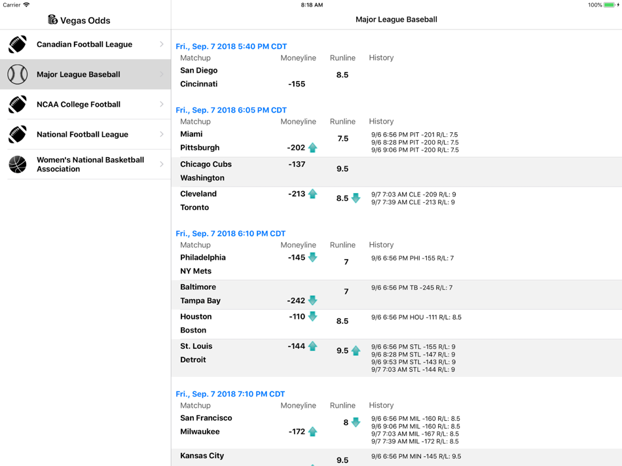Select Major League Baseball in sidebar
Viewport: 622px width, 466px height.
pos(85,74)
